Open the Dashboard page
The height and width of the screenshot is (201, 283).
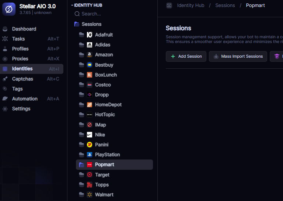tap(24, 29)
